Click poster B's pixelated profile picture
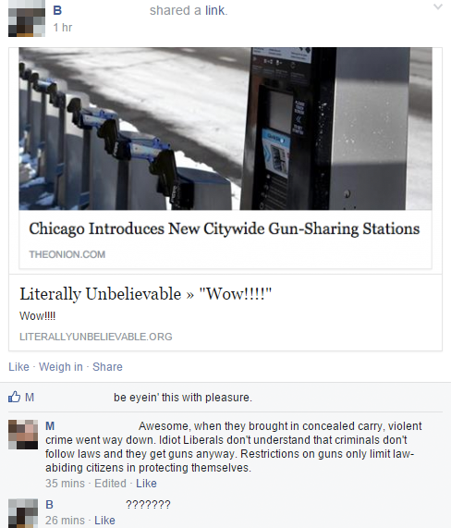The image size is (451, 528). click(27, 18)
